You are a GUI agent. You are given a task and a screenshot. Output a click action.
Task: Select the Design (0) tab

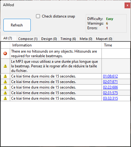[x=49, y=39]
